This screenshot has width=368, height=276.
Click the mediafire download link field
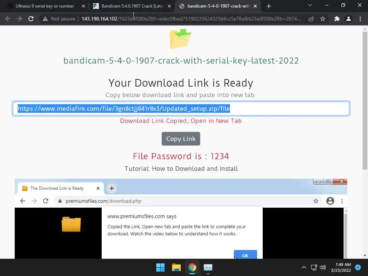coord(181,109)
